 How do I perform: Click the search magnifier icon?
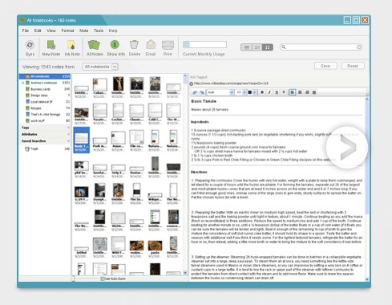coord(284,47)
